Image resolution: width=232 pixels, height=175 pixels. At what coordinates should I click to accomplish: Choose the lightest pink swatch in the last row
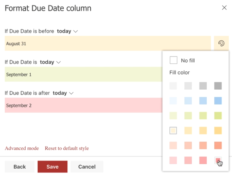point(173,160)
